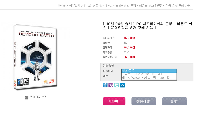Choose the highlighted 옵션 선택 entry
This screenshot has height=117, width=197.
pyautogui.click(x=149, y=71)
